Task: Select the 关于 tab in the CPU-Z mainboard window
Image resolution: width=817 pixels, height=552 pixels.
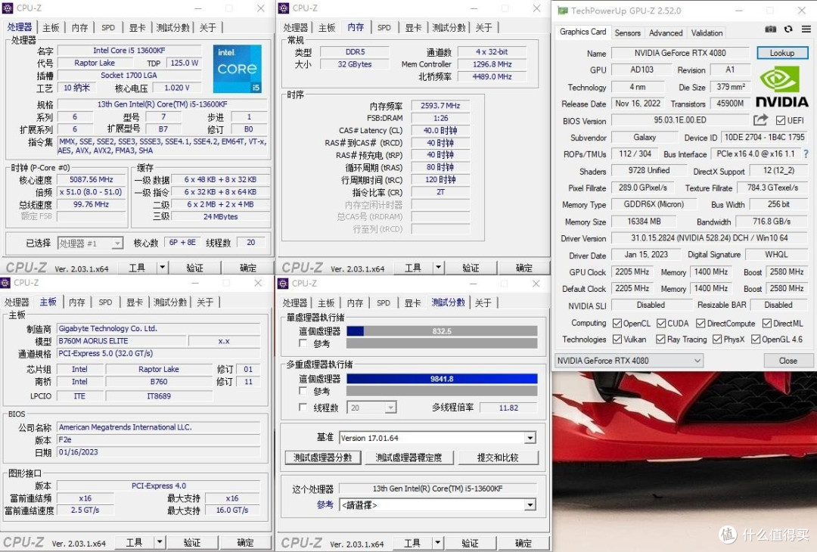Action: 205,302
